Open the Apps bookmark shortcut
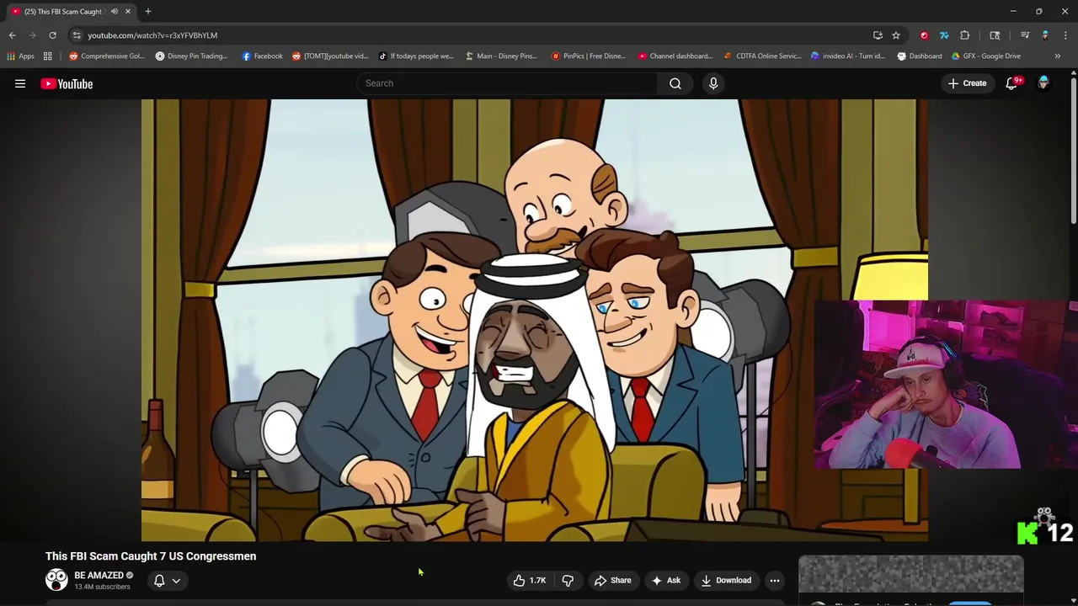This screenshot has height=606, width=1078. (x=20, y=56)
